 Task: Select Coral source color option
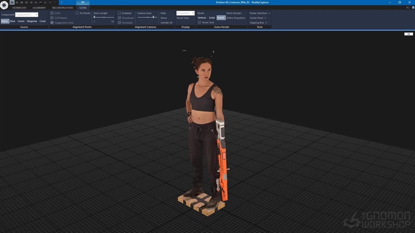(x=43, y=21)
